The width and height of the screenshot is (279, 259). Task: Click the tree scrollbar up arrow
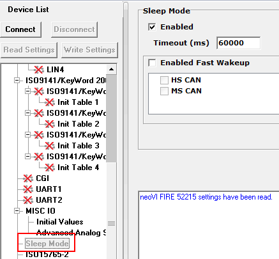[111, 69]
